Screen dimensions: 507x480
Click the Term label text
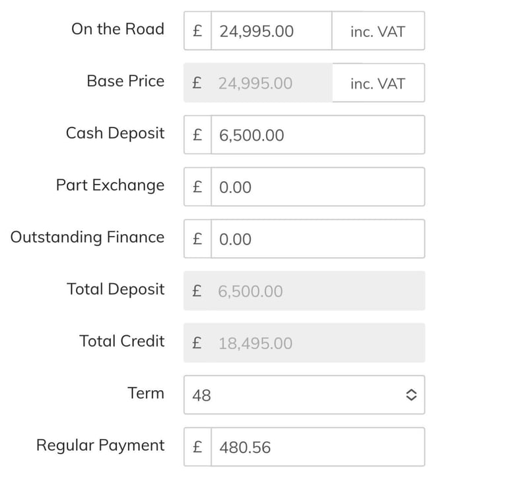pyautogui.click(x=145, y=393)
